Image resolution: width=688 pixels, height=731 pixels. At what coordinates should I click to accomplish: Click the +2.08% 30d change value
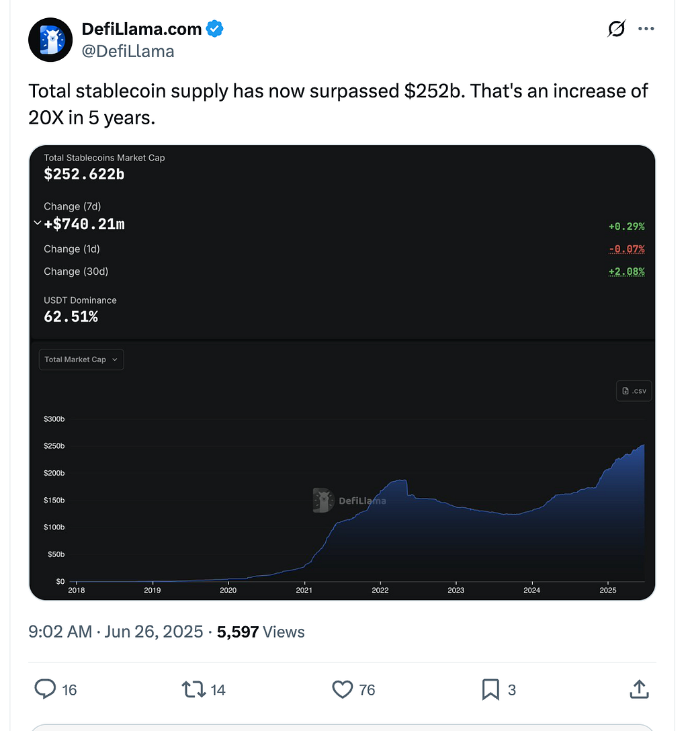point(626,271)
